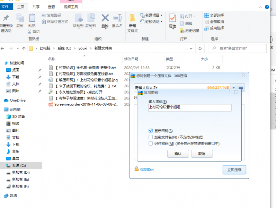The image size is (276, 208).
Task: Open archive filename dropdown arrow in dialog
Action: [234, 88]
